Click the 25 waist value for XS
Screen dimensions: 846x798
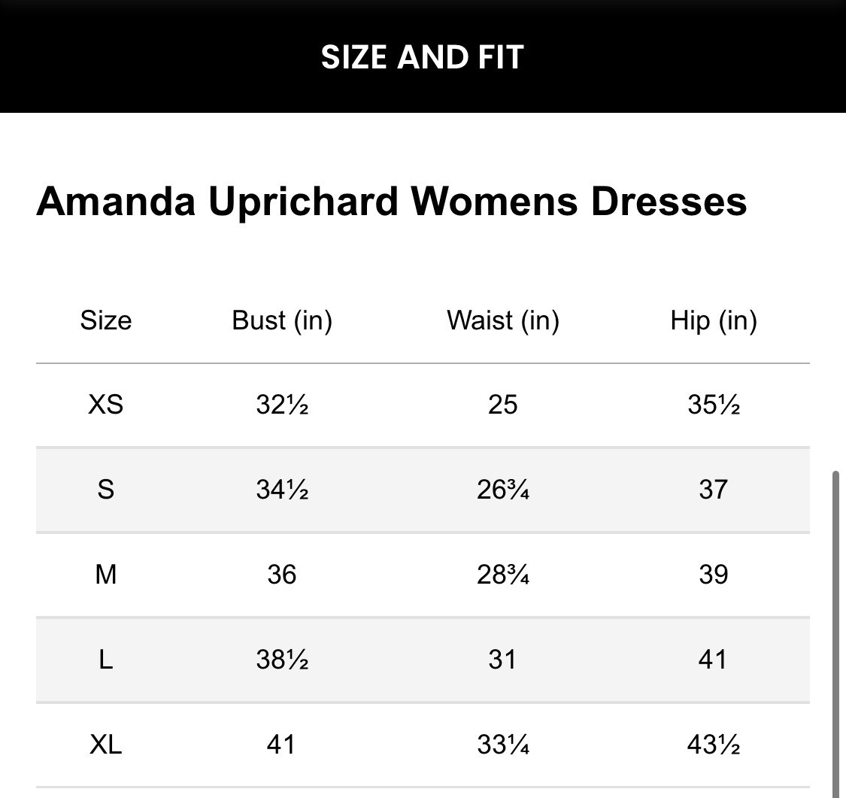point(502,405)
